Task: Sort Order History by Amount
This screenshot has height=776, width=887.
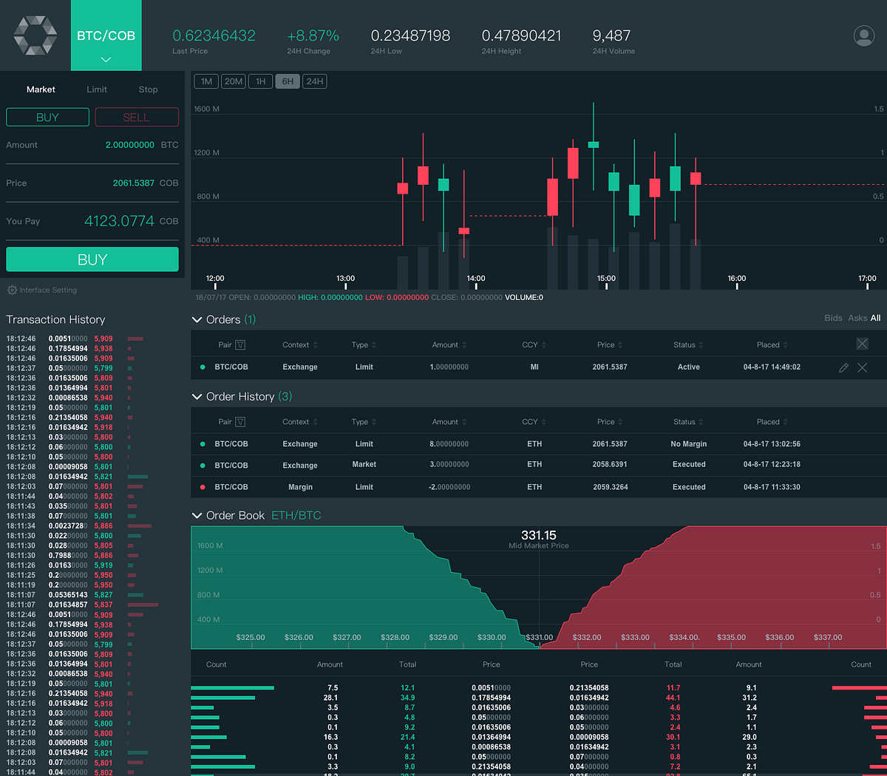Action: point(449,421)
